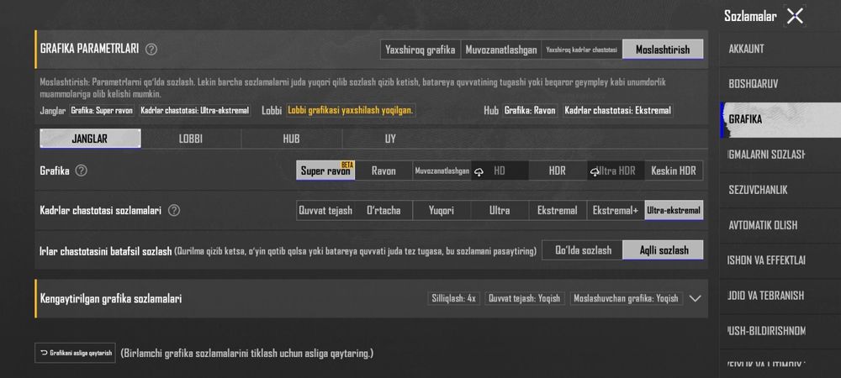The height and width of the screenshot is (378, 841).
Task: Expand Kengaytirilgan grafika sozlamalari chevron
Action: click(696, 298)
